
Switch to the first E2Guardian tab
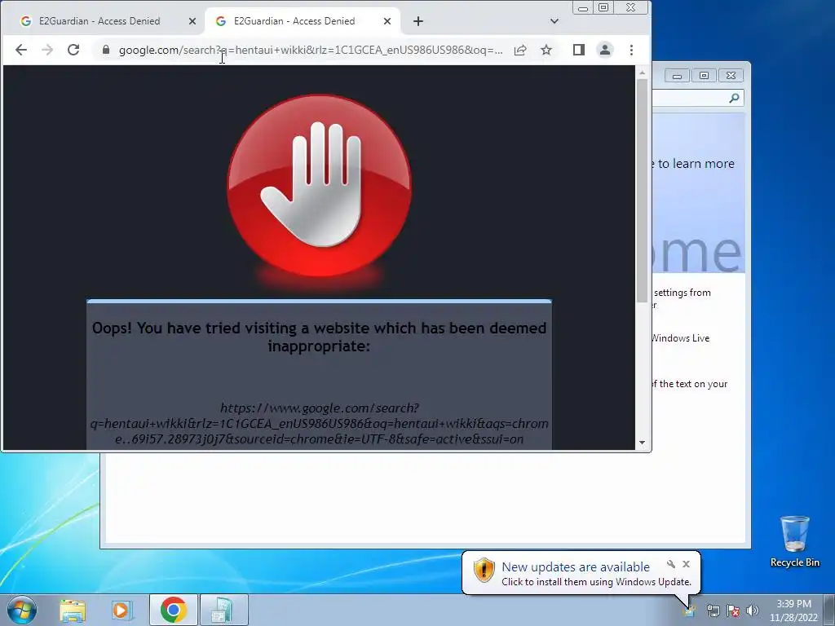tap(99, 21)
